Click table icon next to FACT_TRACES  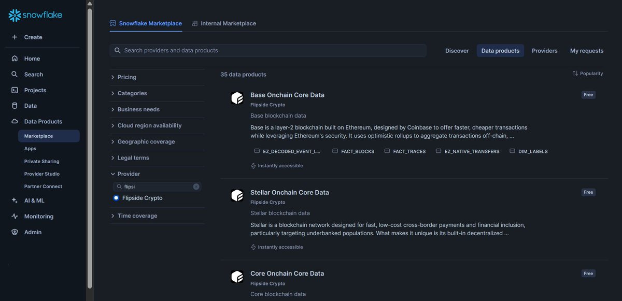click(387, 151)
